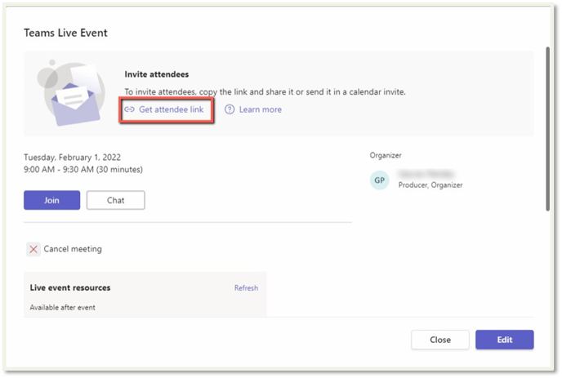Click the Live event resources heading

70,288
